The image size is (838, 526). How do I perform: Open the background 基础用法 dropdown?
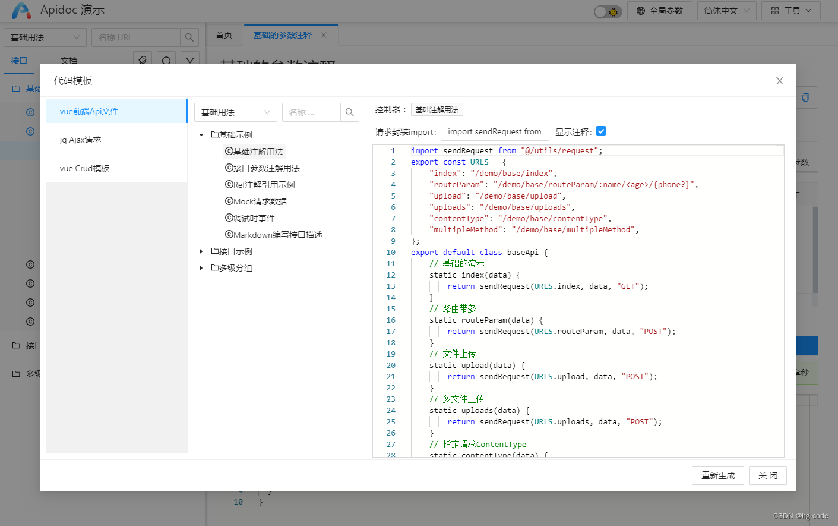point(45,37)
